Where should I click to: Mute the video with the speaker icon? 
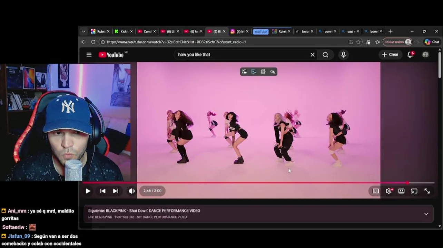(131, 191)
